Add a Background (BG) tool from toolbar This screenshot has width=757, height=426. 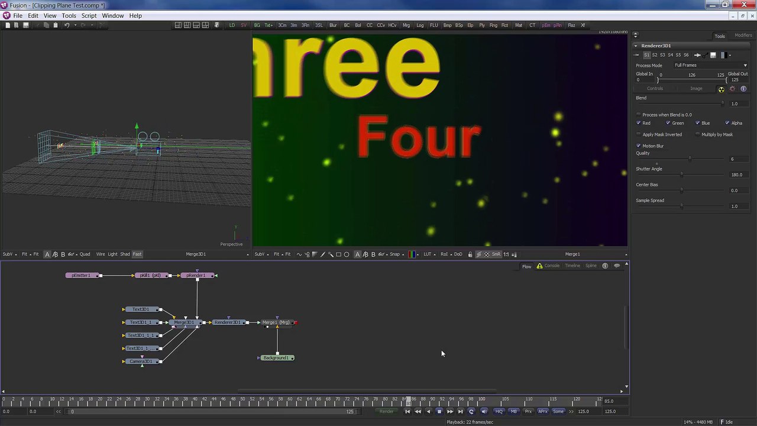click(257, 25)
